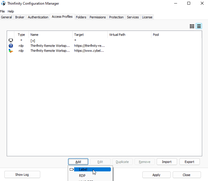Maximize the Configuration Manager window

[x=189, y=3]
